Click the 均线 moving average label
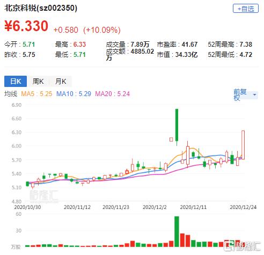Viewport: 264px width, 255px height. point(11,94)
